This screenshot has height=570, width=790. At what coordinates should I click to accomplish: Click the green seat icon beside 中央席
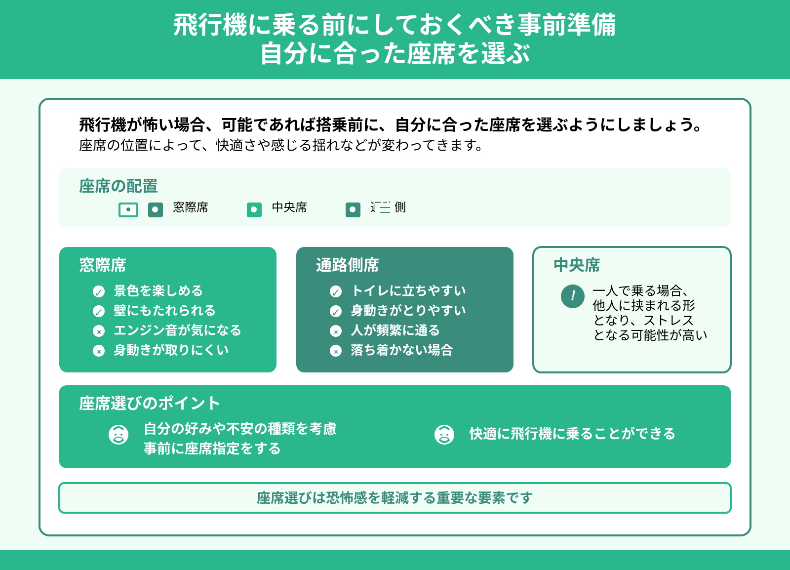254,210
